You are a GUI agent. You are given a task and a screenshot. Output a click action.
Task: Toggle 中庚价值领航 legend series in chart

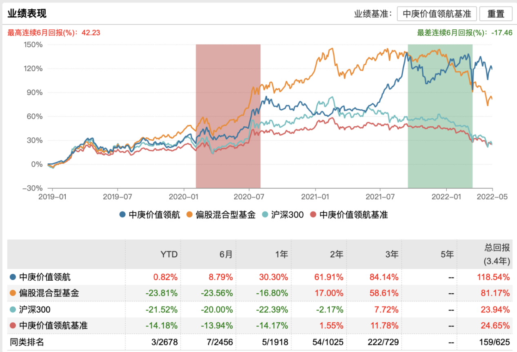pyautogui.click(x=150, y=215)
